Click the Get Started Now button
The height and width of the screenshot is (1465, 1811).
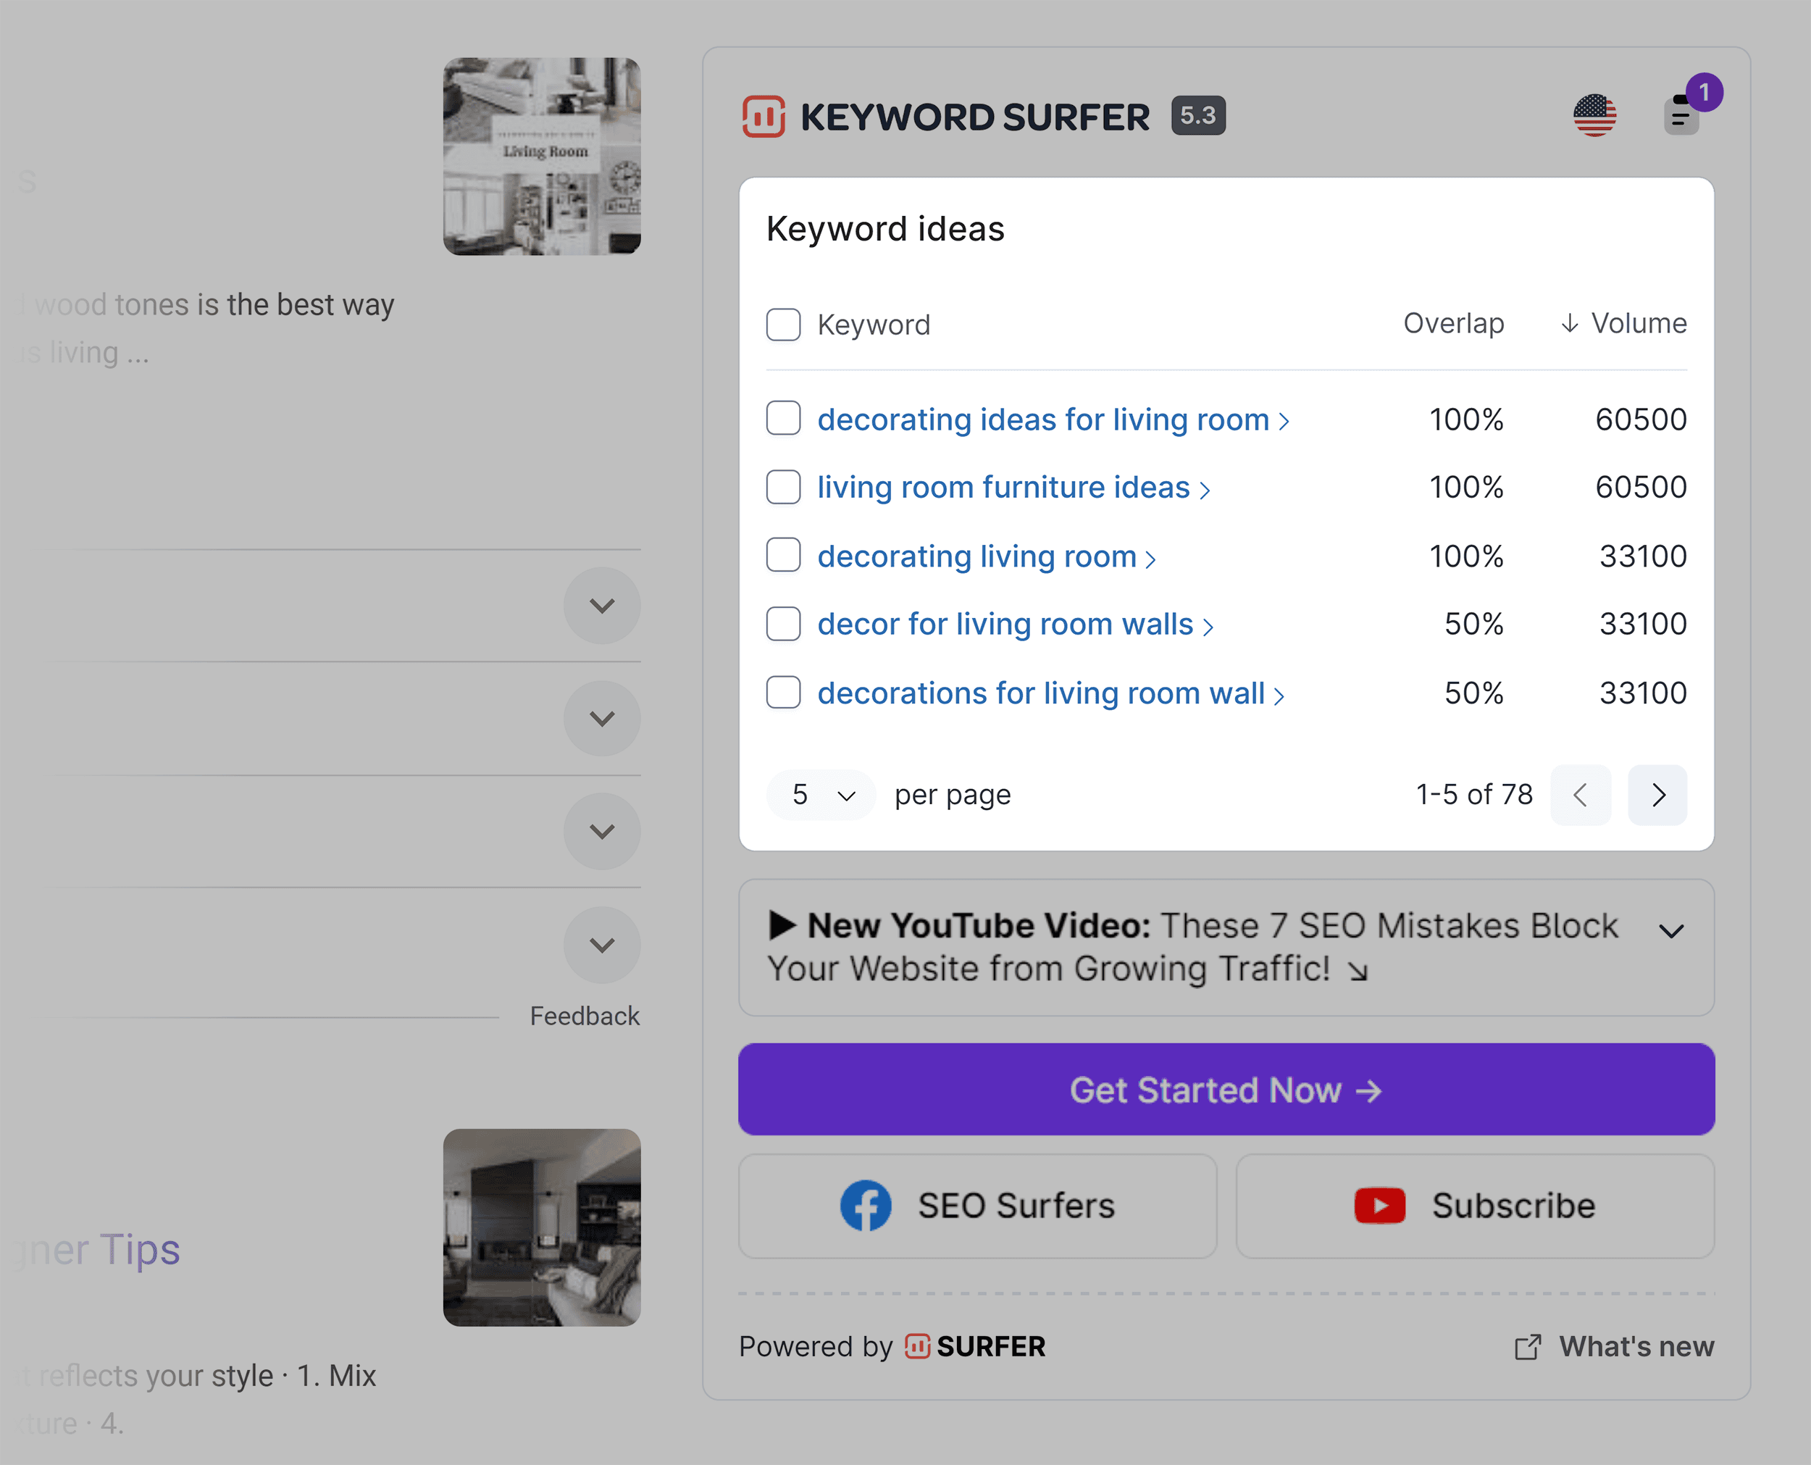pyautogui.click(x=1225, y=1090)
